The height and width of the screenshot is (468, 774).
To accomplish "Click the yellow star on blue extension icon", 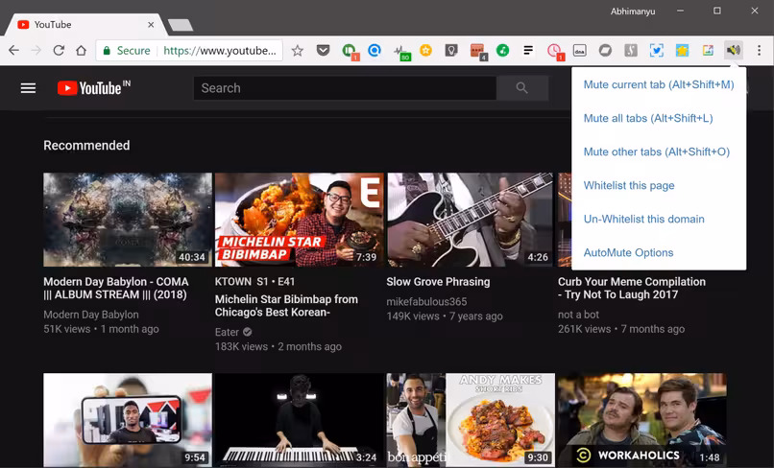I will [x=682, y=50].
